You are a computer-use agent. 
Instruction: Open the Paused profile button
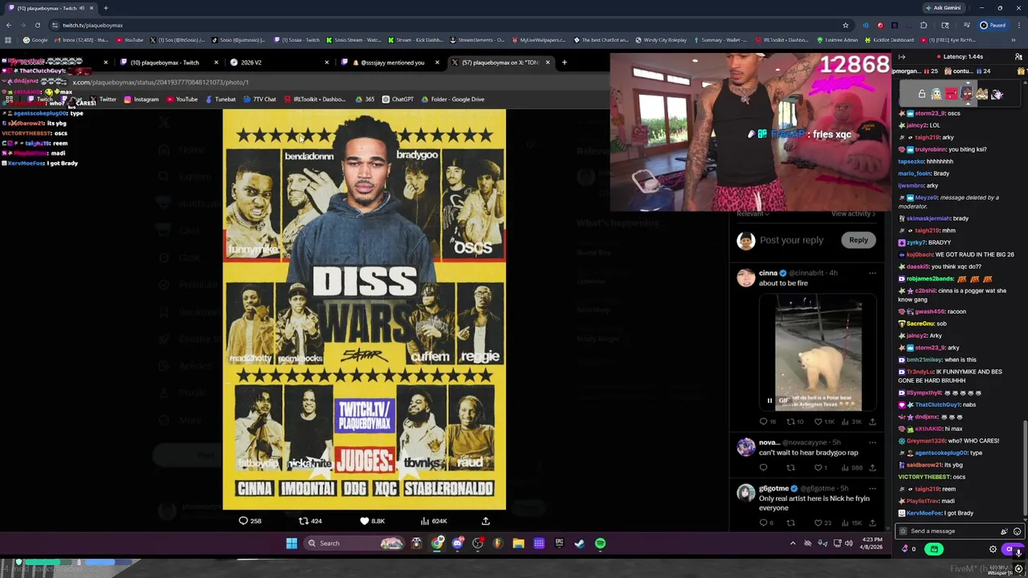[993, 25]
